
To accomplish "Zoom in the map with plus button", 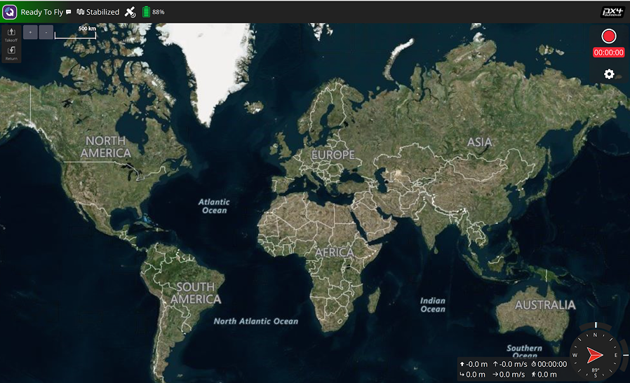I will (x=30, y=32).
